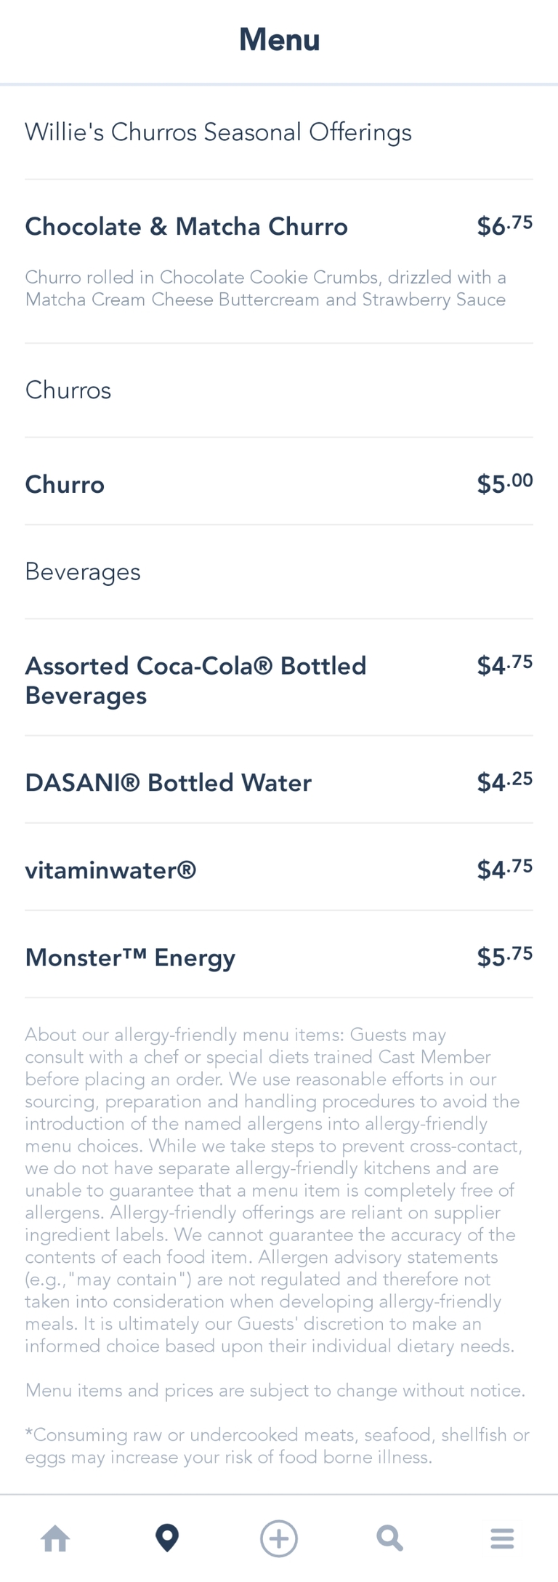Tap the Beverages section header

pos(83,572)
